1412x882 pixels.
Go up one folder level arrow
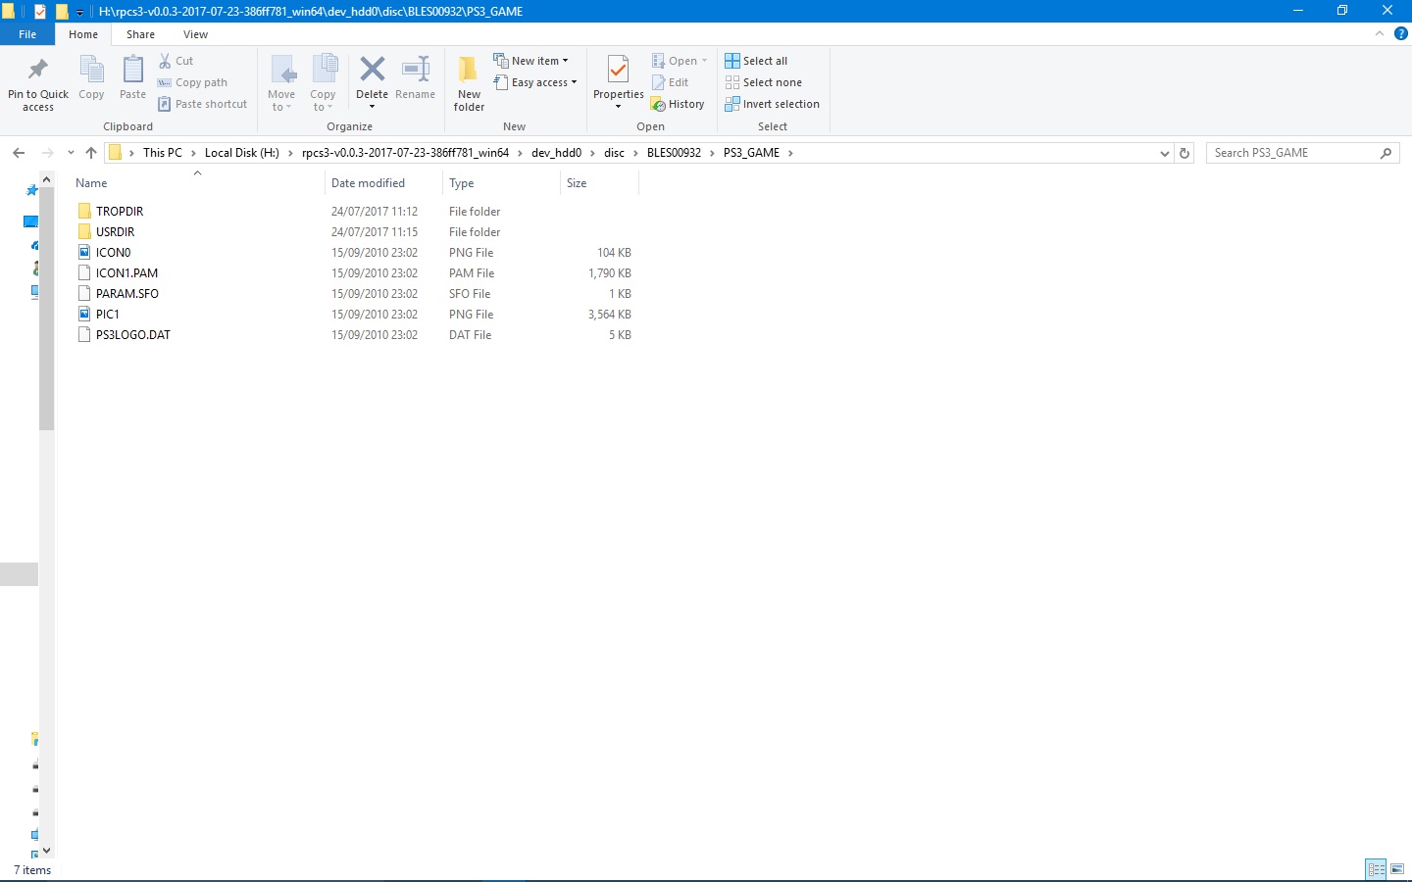tap(91, 153)
